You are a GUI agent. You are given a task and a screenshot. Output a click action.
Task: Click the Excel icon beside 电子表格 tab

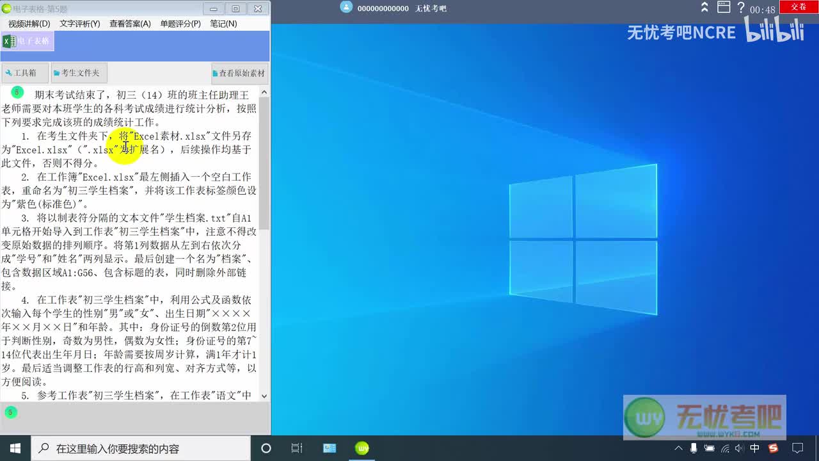8,41
